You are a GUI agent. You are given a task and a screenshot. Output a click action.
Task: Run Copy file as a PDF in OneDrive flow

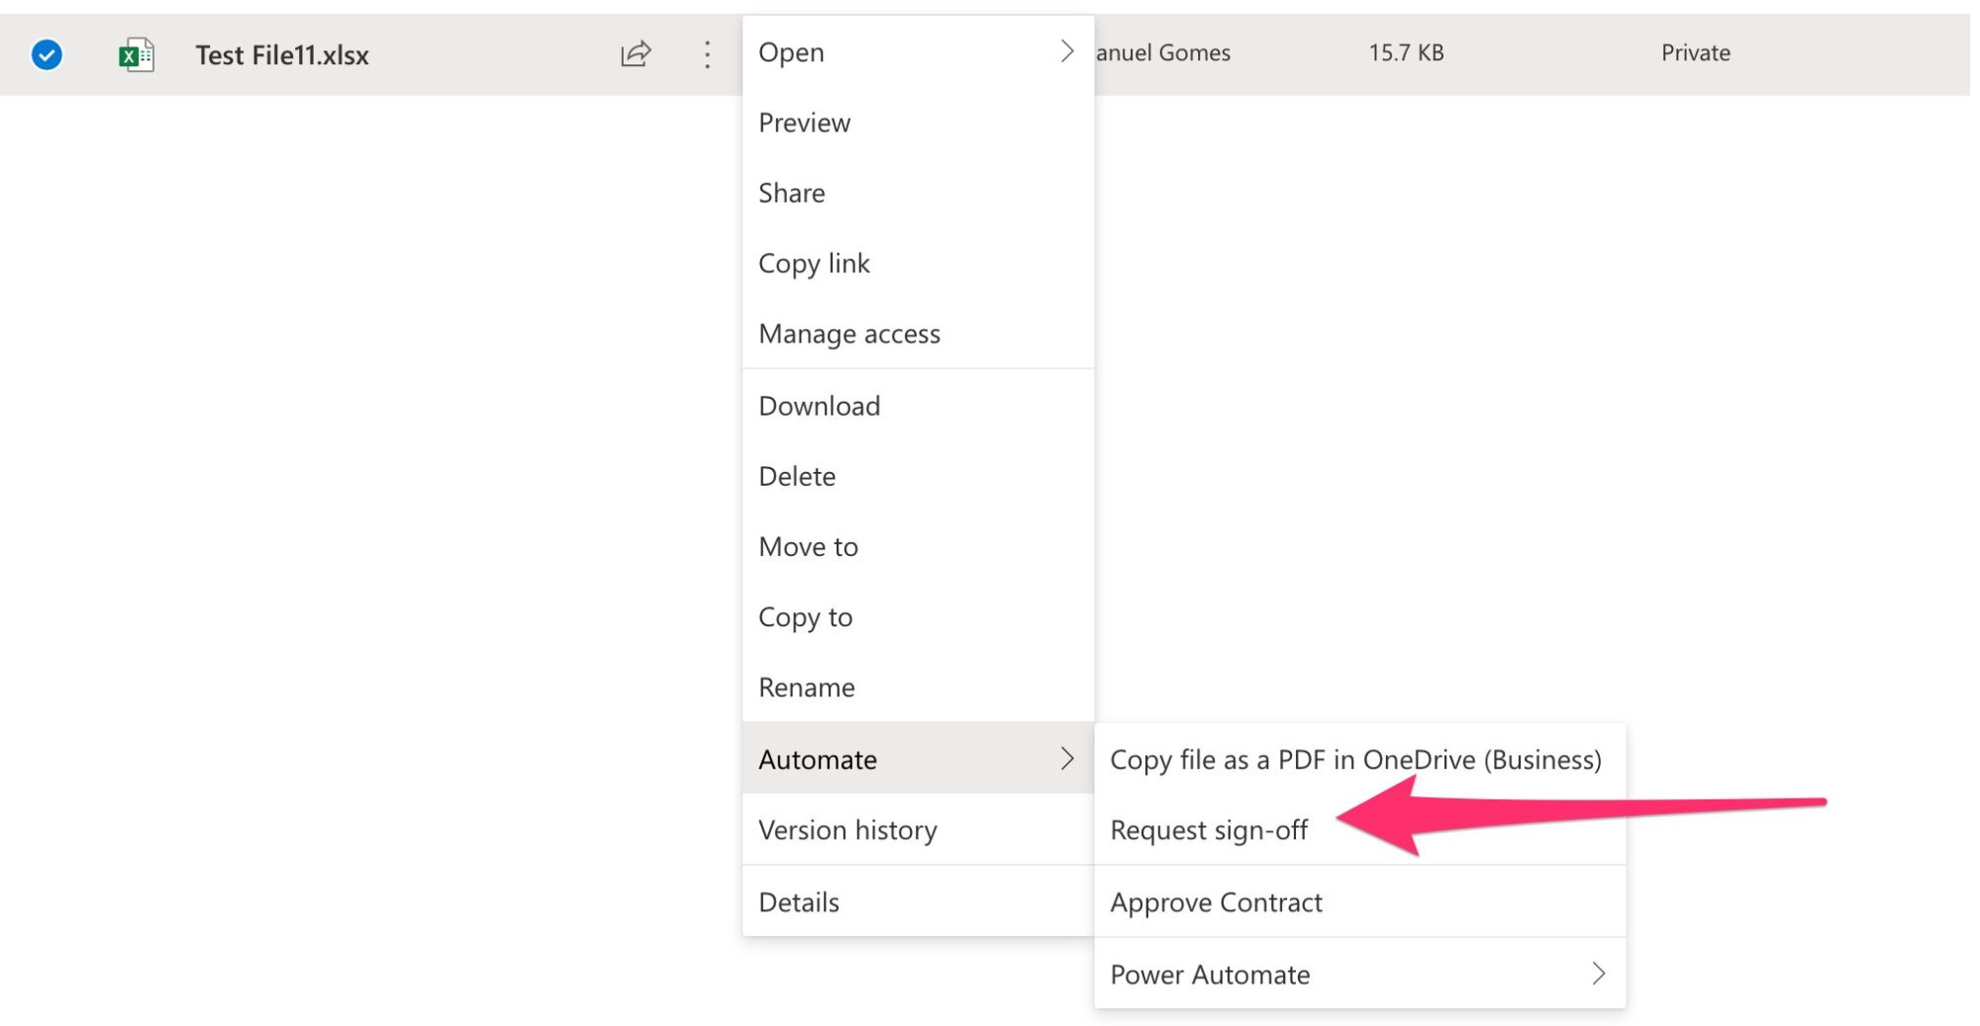point(1359,759)
